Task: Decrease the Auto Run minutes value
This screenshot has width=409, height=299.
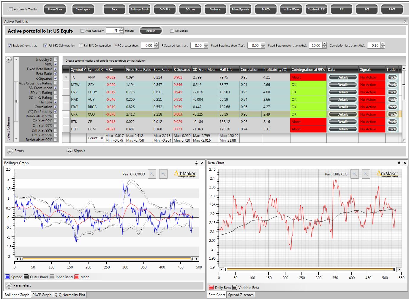Action: (x=121, y=32)
